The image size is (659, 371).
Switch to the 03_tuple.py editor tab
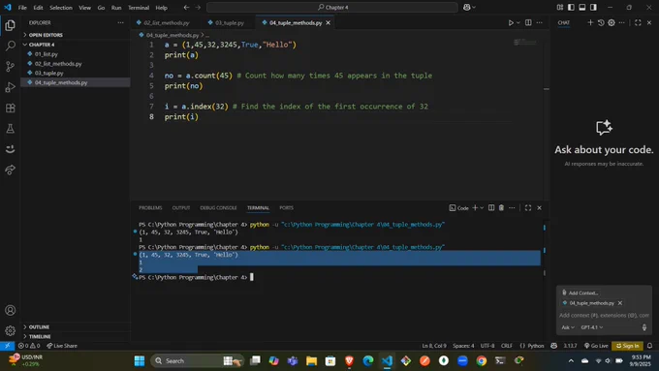click(x=229, y=22)
